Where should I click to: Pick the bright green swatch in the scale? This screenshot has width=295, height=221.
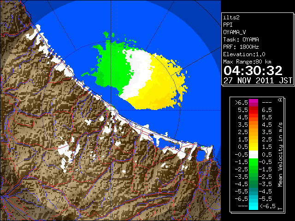(254, 162)
